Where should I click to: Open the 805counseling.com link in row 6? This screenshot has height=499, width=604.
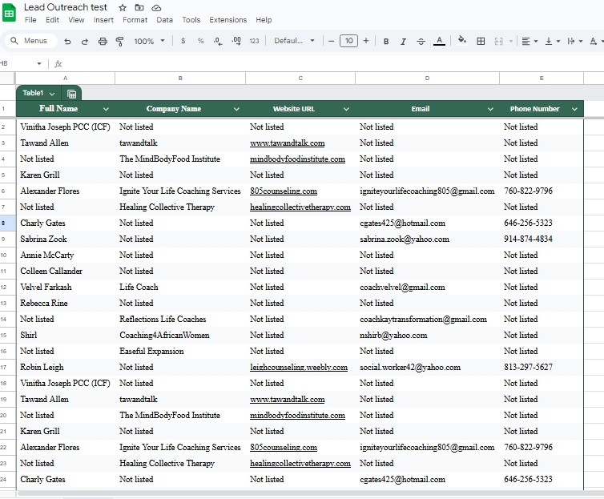point(284,191)
